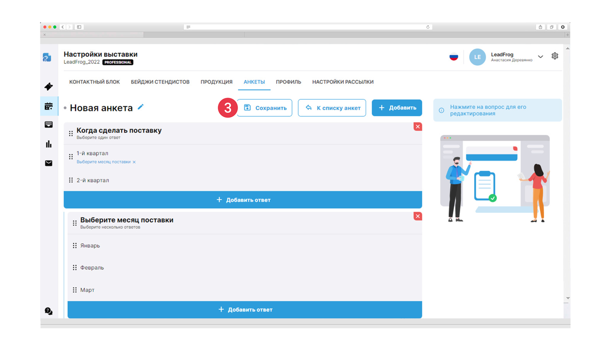Grab drag handle of Февраль answer

(75, 268)
